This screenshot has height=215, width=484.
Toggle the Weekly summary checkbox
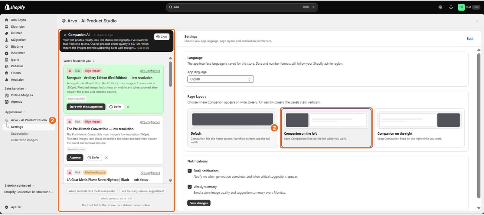click(x=190, y=187)
